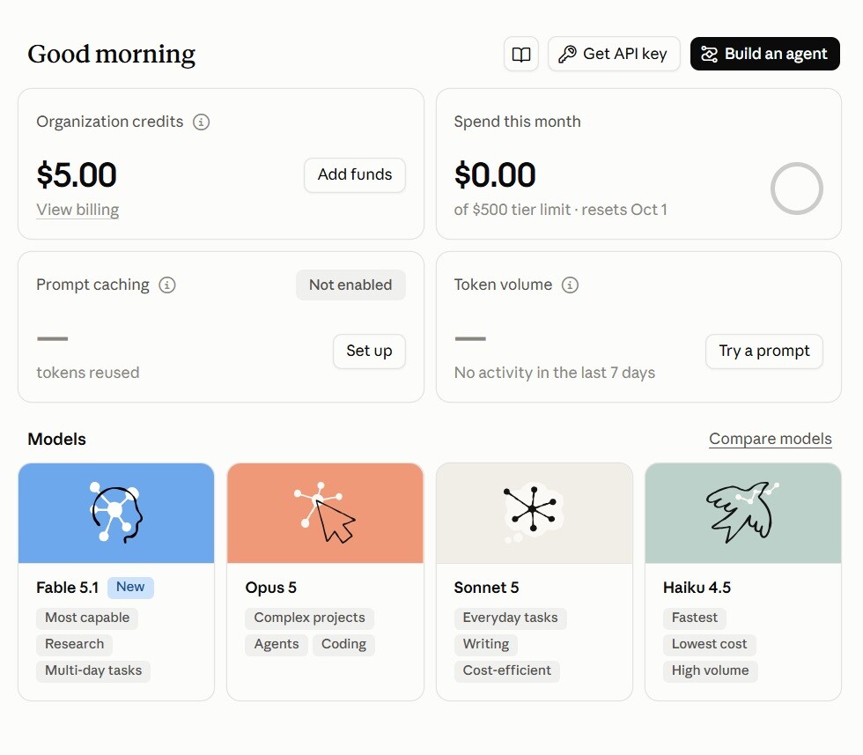Click the tokens reused label
Image resolution: width=863 pixels, height=755 pixels.
(x=87, y=373)
